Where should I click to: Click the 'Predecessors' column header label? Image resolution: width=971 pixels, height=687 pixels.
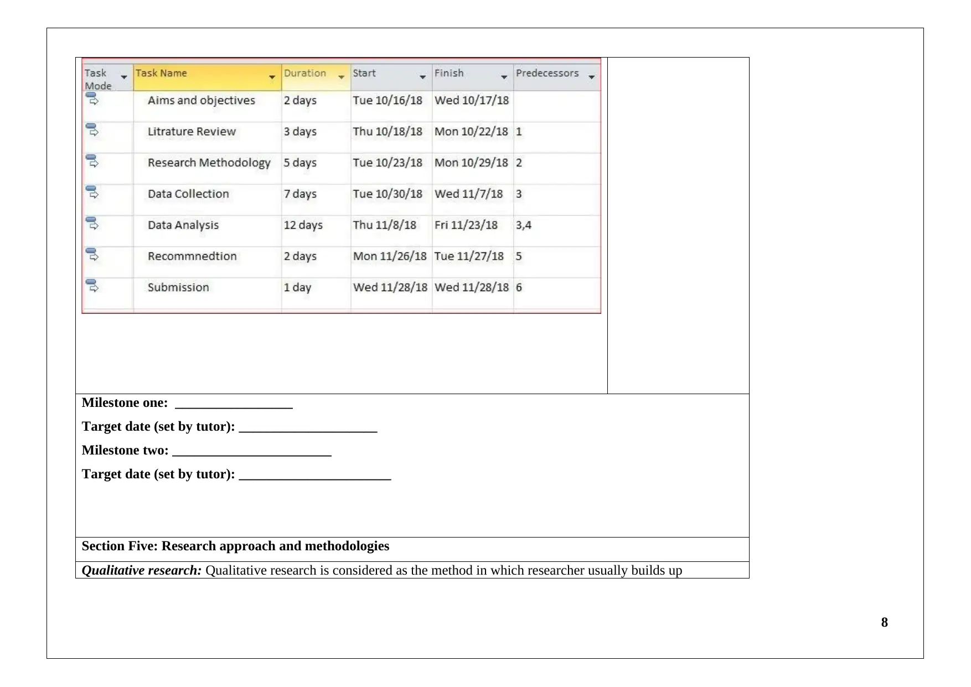click(547, 73)
